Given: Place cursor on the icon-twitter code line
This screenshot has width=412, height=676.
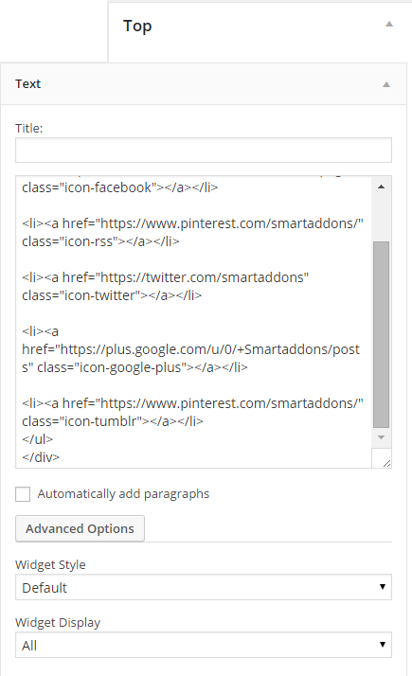Looking at the screenshot, I should 112,295.
